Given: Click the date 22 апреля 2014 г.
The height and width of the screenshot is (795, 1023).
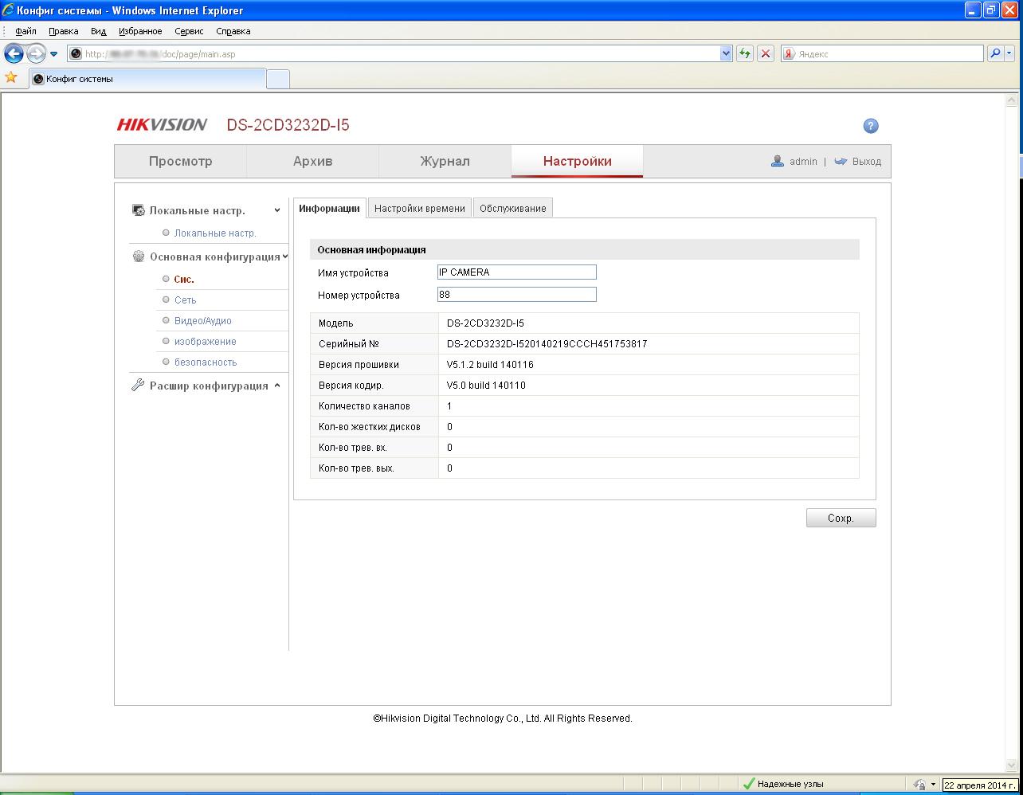Looking at the screenshot, I should (x=980, y=785).
